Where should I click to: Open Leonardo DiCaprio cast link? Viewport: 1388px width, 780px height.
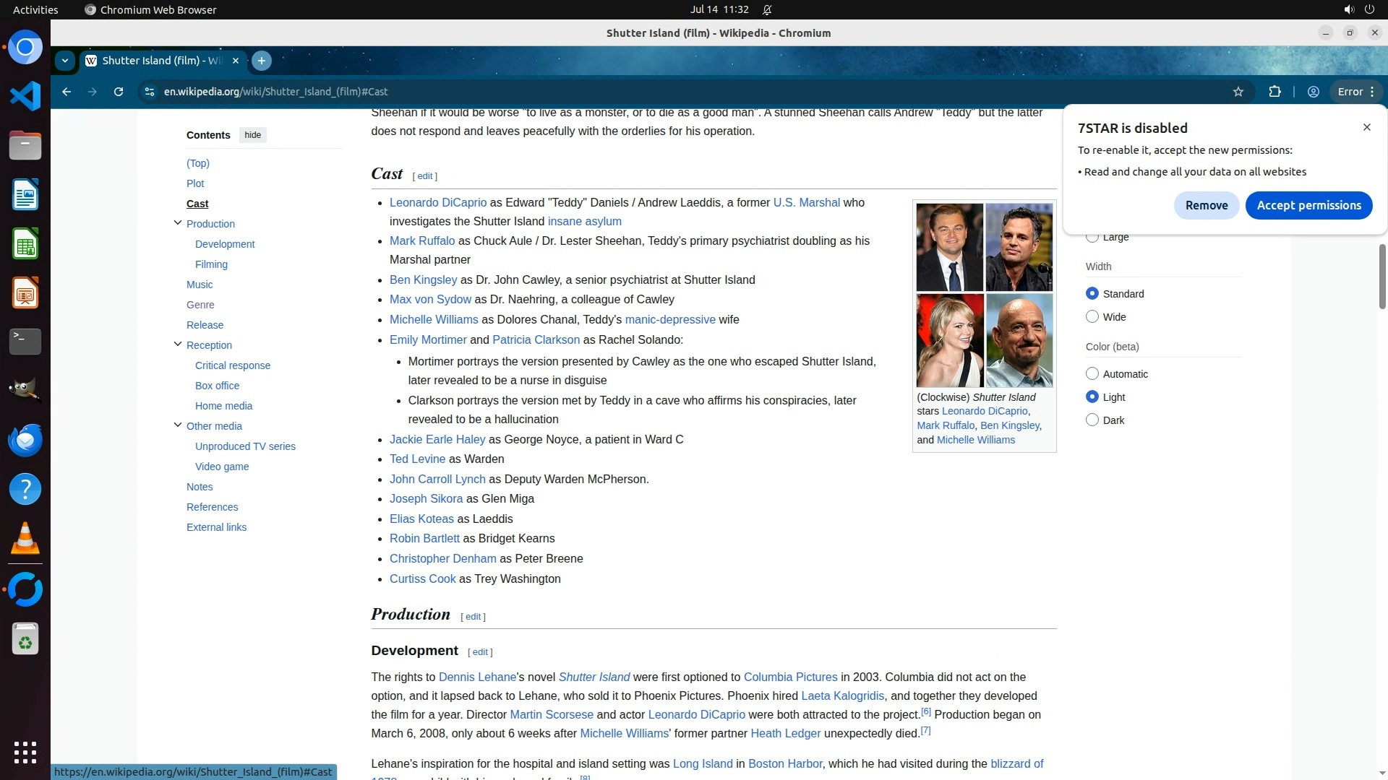tap(437, 203)
